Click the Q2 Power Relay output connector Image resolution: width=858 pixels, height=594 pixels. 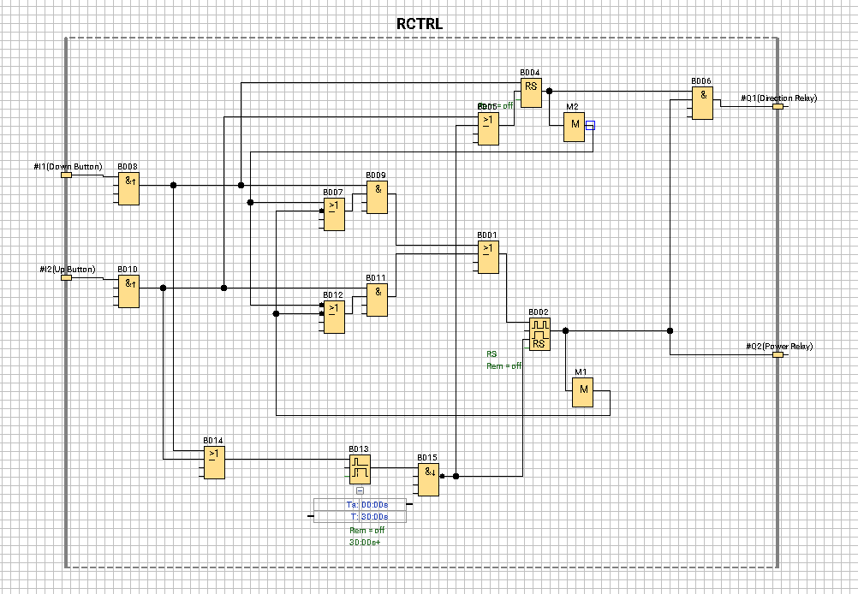[x=778, y=354]
